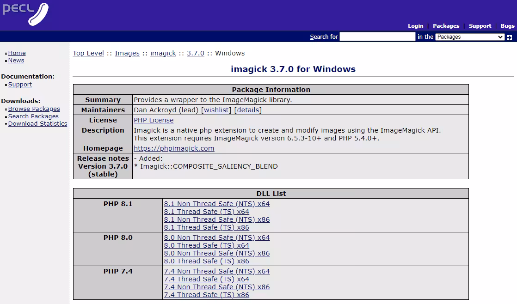This screenshot has width=517, height=304.
Task: Download 8.0 Non Thread Safe (NTS) x86
Action: pyautogui.click(x=217, y=253)
